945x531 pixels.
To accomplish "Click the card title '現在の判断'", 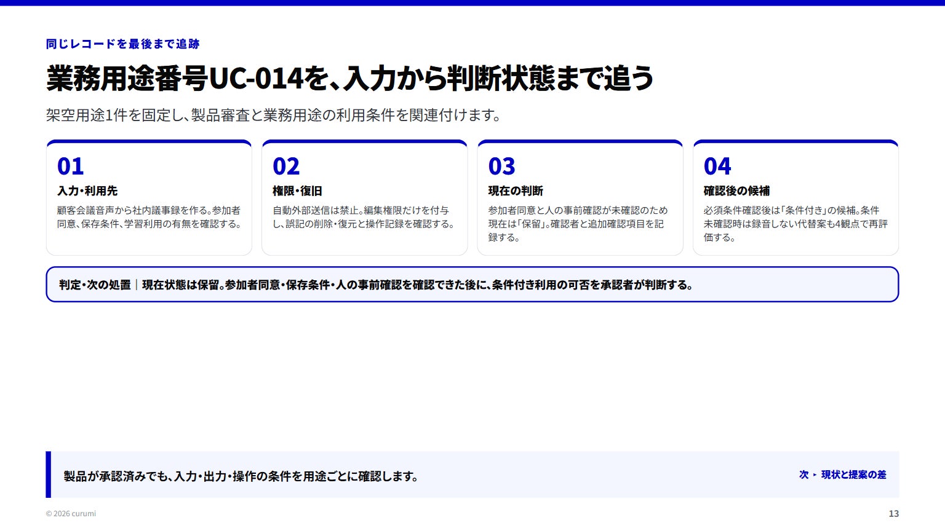I will [516, 191].
